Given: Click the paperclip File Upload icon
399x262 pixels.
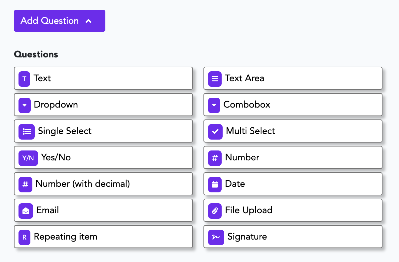Looking at the screenshot, I should (x=215, y=211).
